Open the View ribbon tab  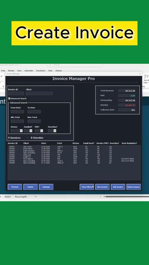[19, 71]
